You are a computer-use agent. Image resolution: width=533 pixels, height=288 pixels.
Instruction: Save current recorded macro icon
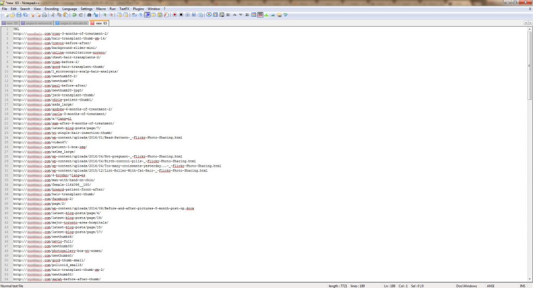click(x=200, y=15)
